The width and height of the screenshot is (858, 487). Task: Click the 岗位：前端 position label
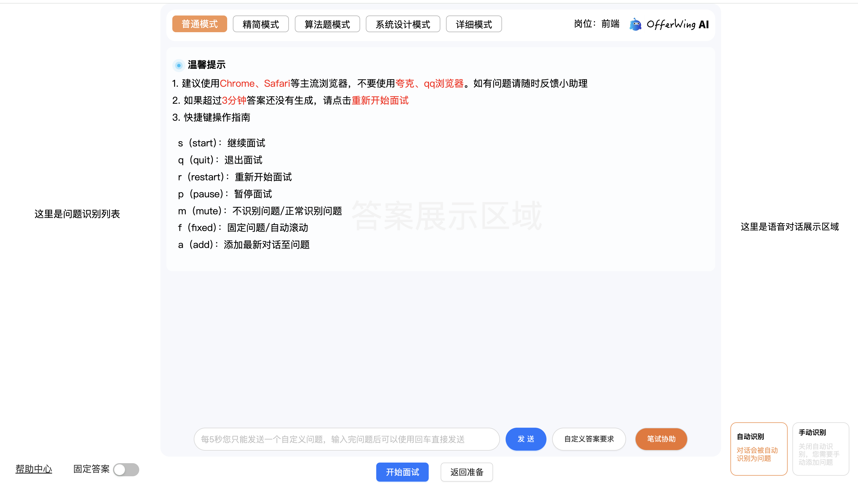597,24
